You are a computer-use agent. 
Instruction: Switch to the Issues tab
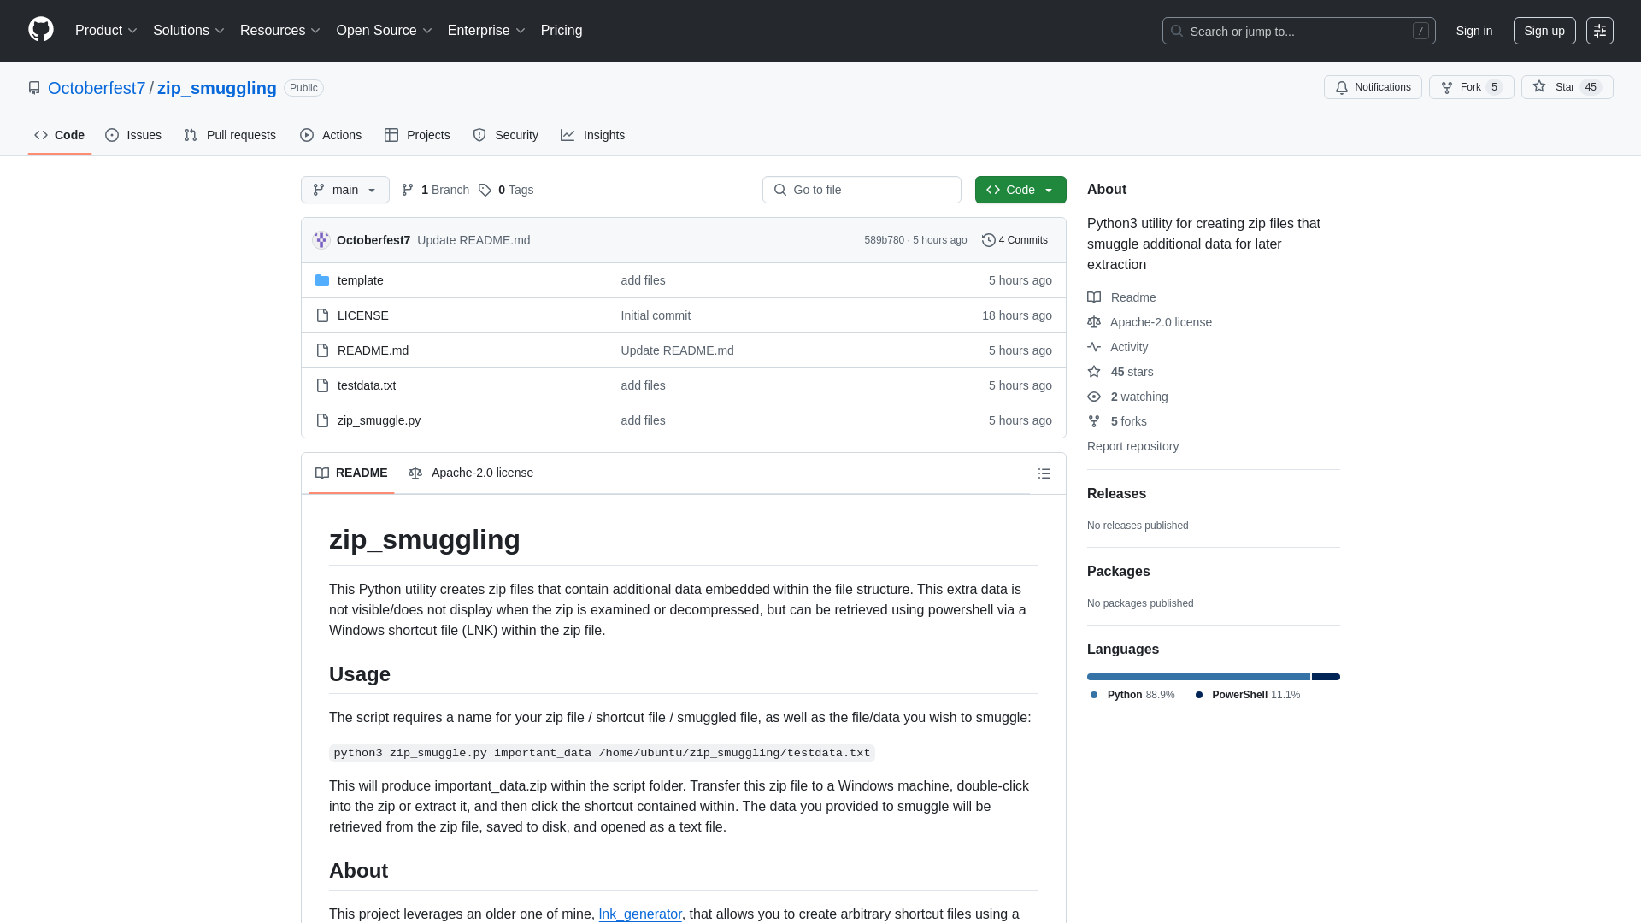click(133, 135)
